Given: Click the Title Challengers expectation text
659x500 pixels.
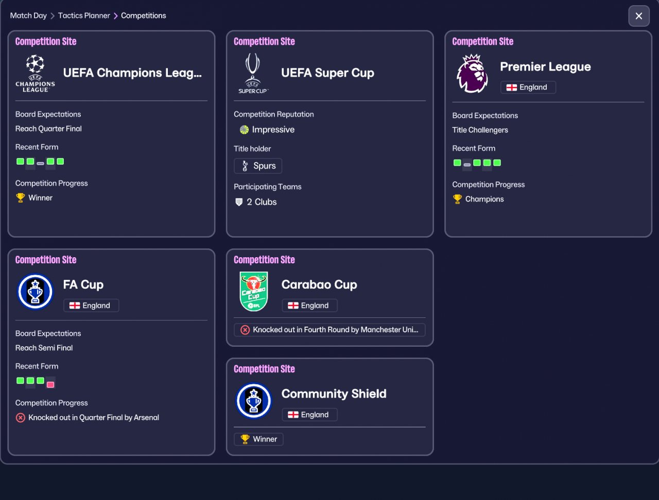Looking at the screenshot, I should coord(480,130).
